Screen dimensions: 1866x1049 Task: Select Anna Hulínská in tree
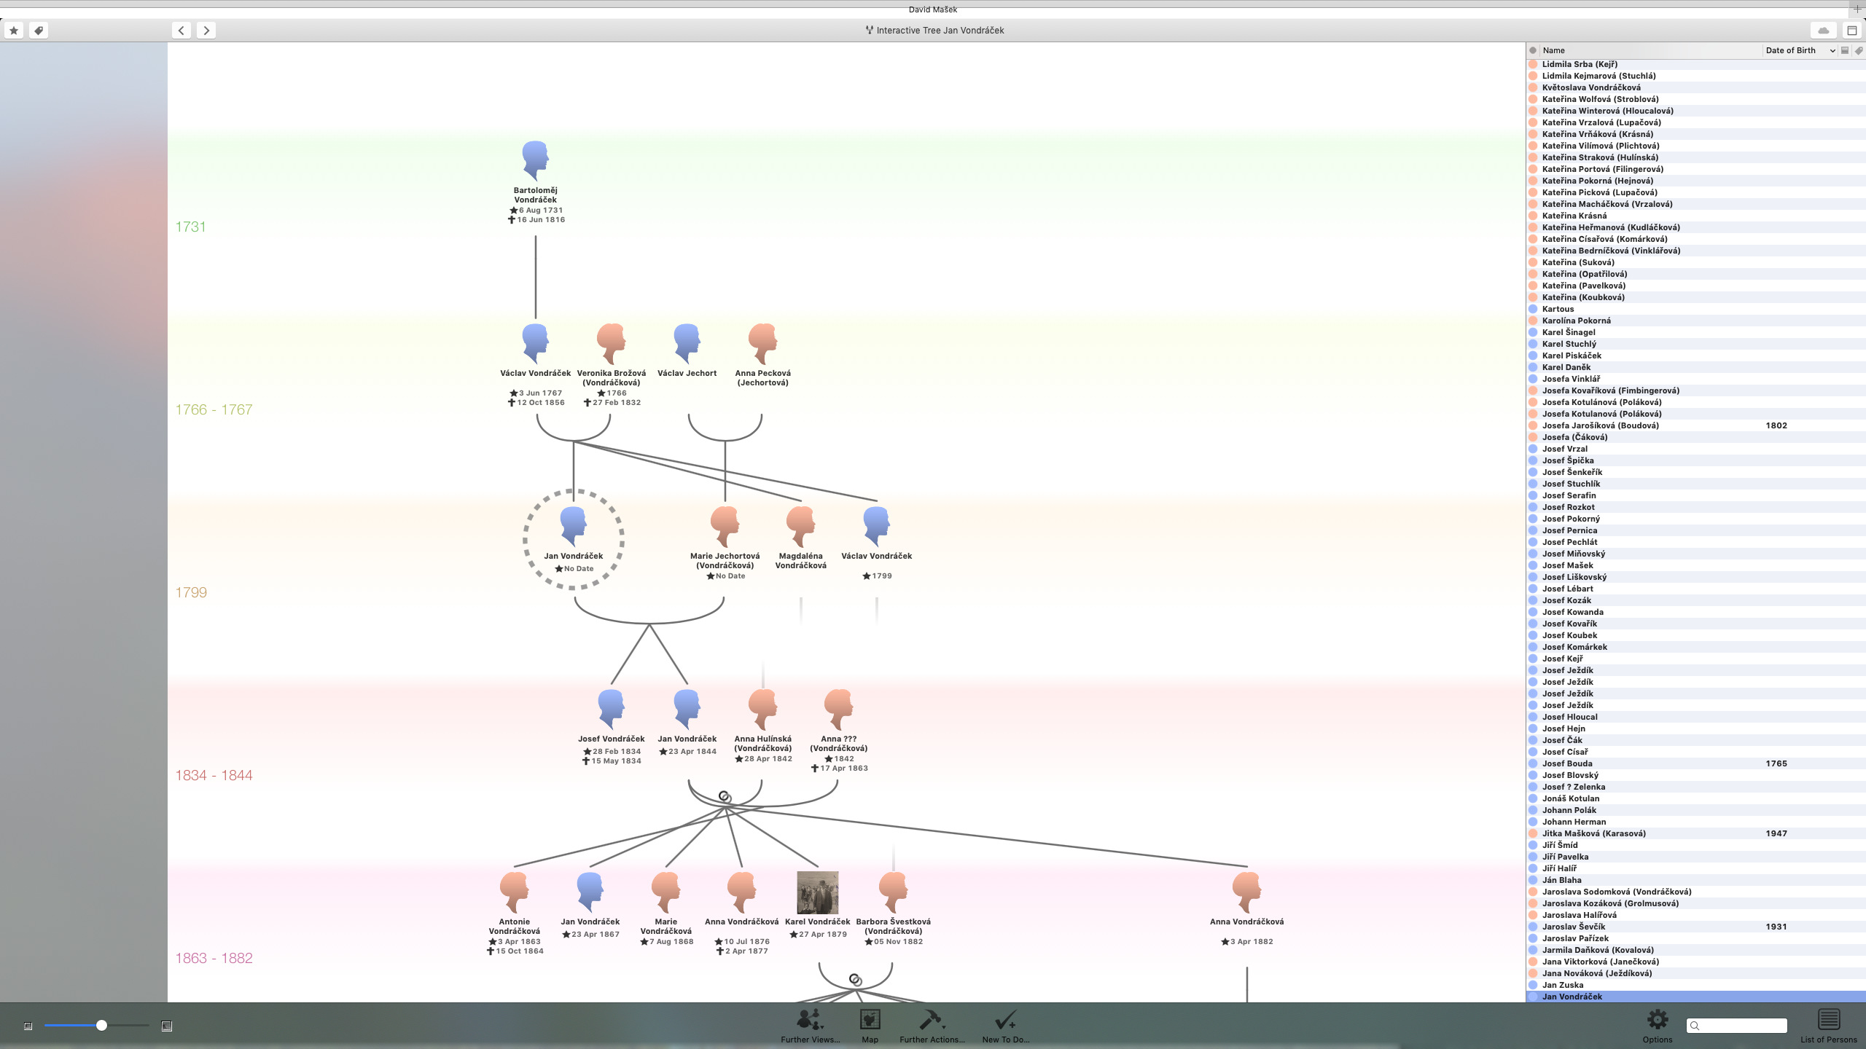pos(762,726)
